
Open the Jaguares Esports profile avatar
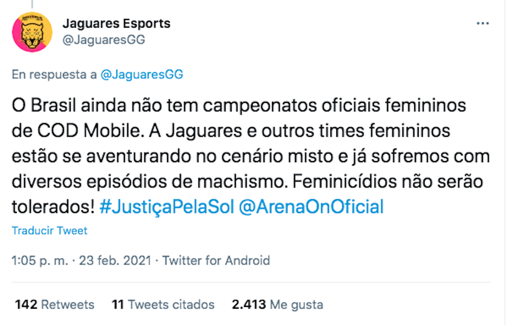[32, 32]
